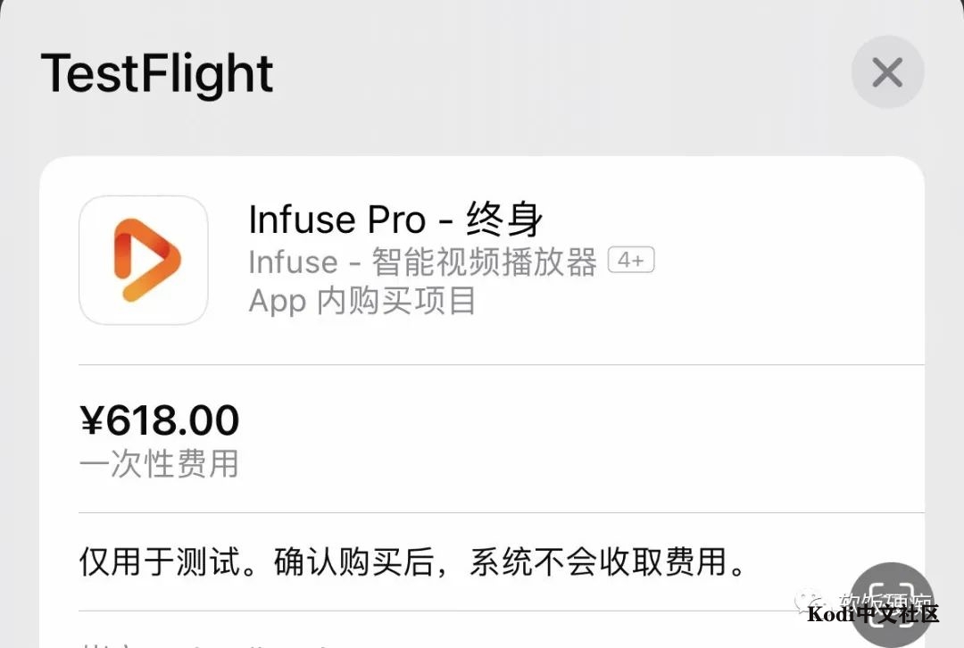
Task: Tap the 一次性费用 caption
Action: click(159, 464)
